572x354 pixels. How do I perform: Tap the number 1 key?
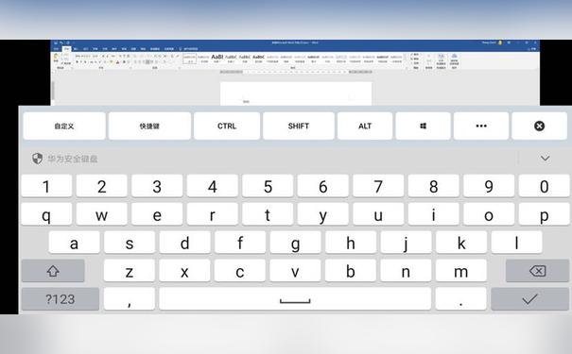[46, 186]
